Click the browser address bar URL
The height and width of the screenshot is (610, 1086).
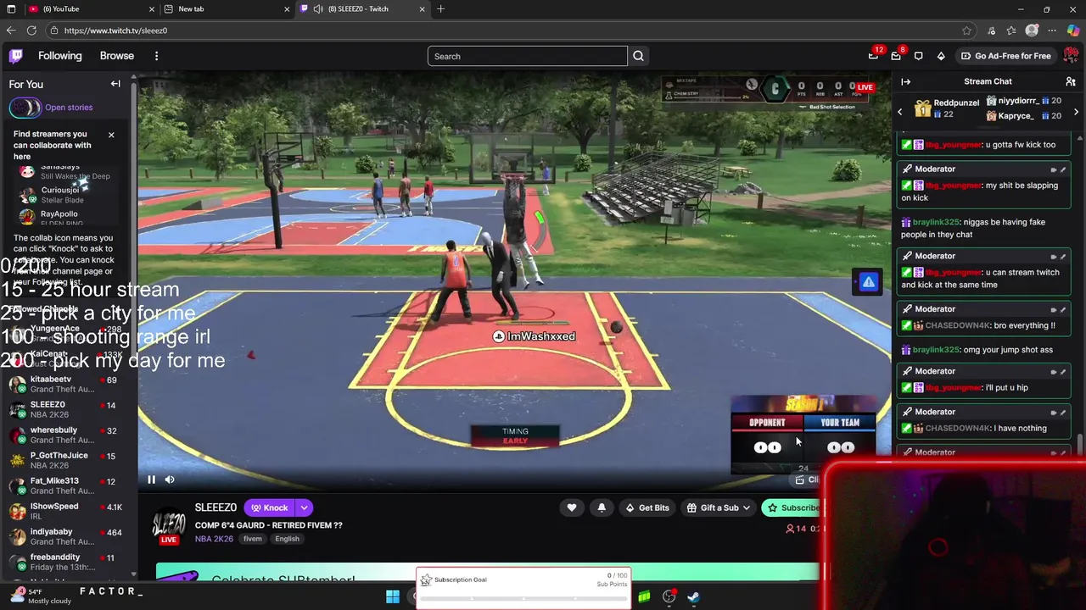[115, 30]
